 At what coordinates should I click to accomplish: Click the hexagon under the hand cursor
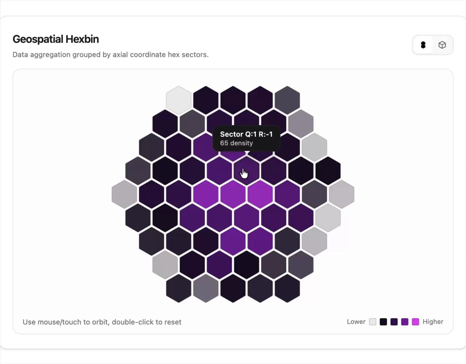[x=246, y=171]
